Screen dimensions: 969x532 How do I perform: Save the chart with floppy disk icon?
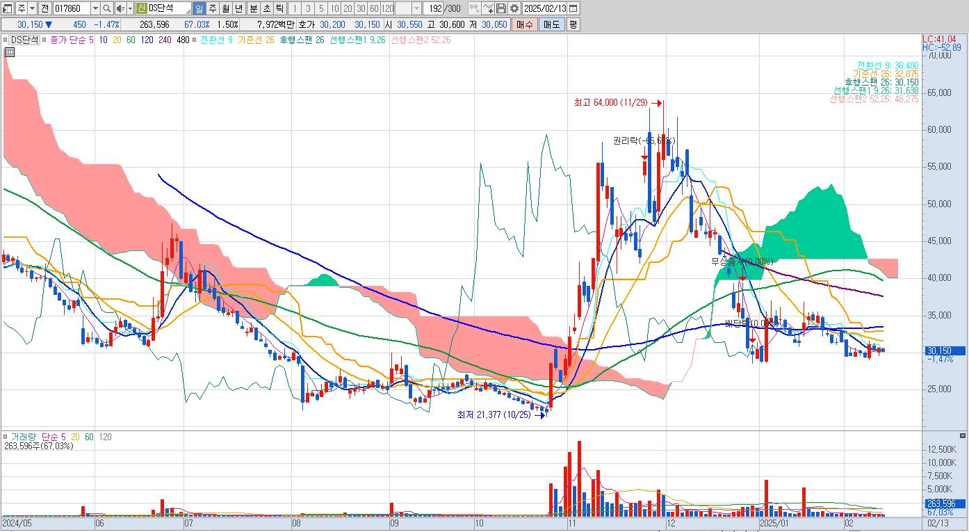point(500,8)
